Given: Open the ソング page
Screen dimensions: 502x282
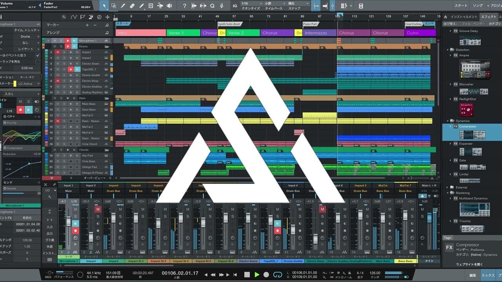Looking at the screenshot, I should click(478, 6).
